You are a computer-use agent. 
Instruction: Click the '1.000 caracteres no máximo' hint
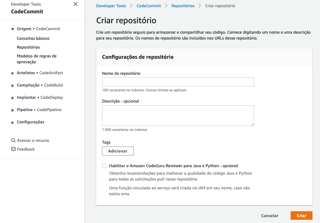pyautogui.click(x=124, y=130)
